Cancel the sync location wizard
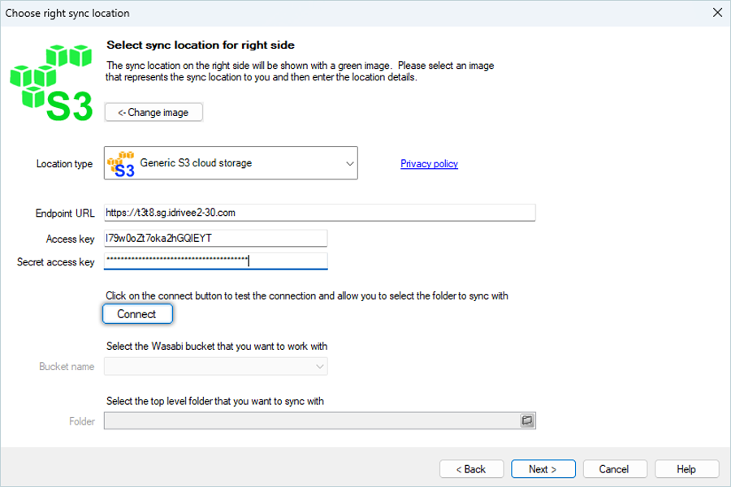Viewport: 731px width, 487px height. click(x=615, y=469)
